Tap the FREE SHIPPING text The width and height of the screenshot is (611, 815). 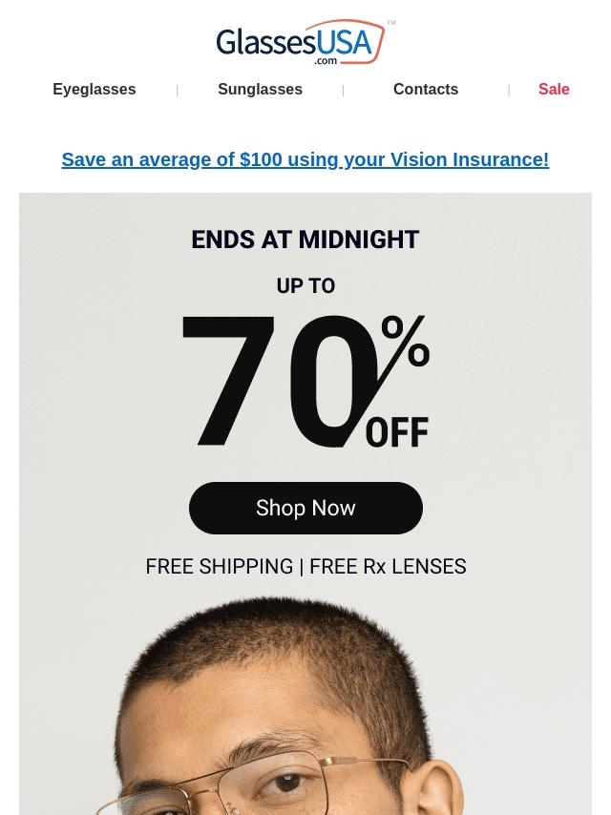[220, 567]
